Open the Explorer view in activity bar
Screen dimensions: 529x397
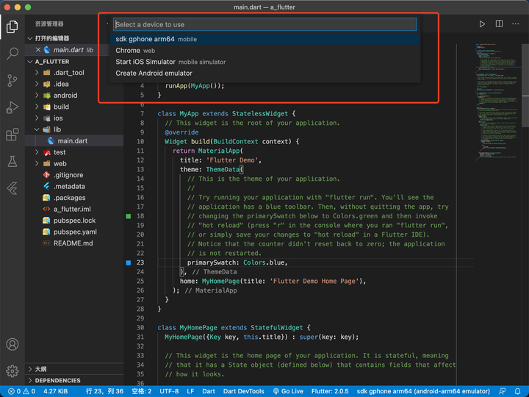[x=12, y=26]
